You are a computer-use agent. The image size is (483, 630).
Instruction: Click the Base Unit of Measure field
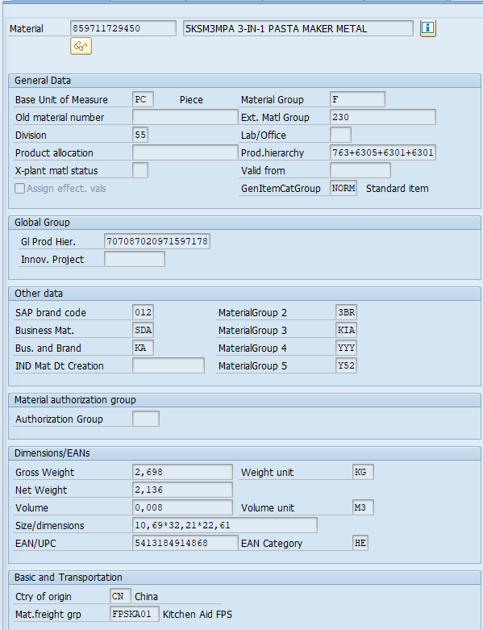point(143,100)
